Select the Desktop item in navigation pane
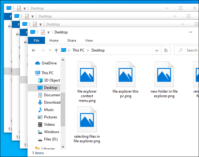Screen dimensions: 199x157 point(50,88)
